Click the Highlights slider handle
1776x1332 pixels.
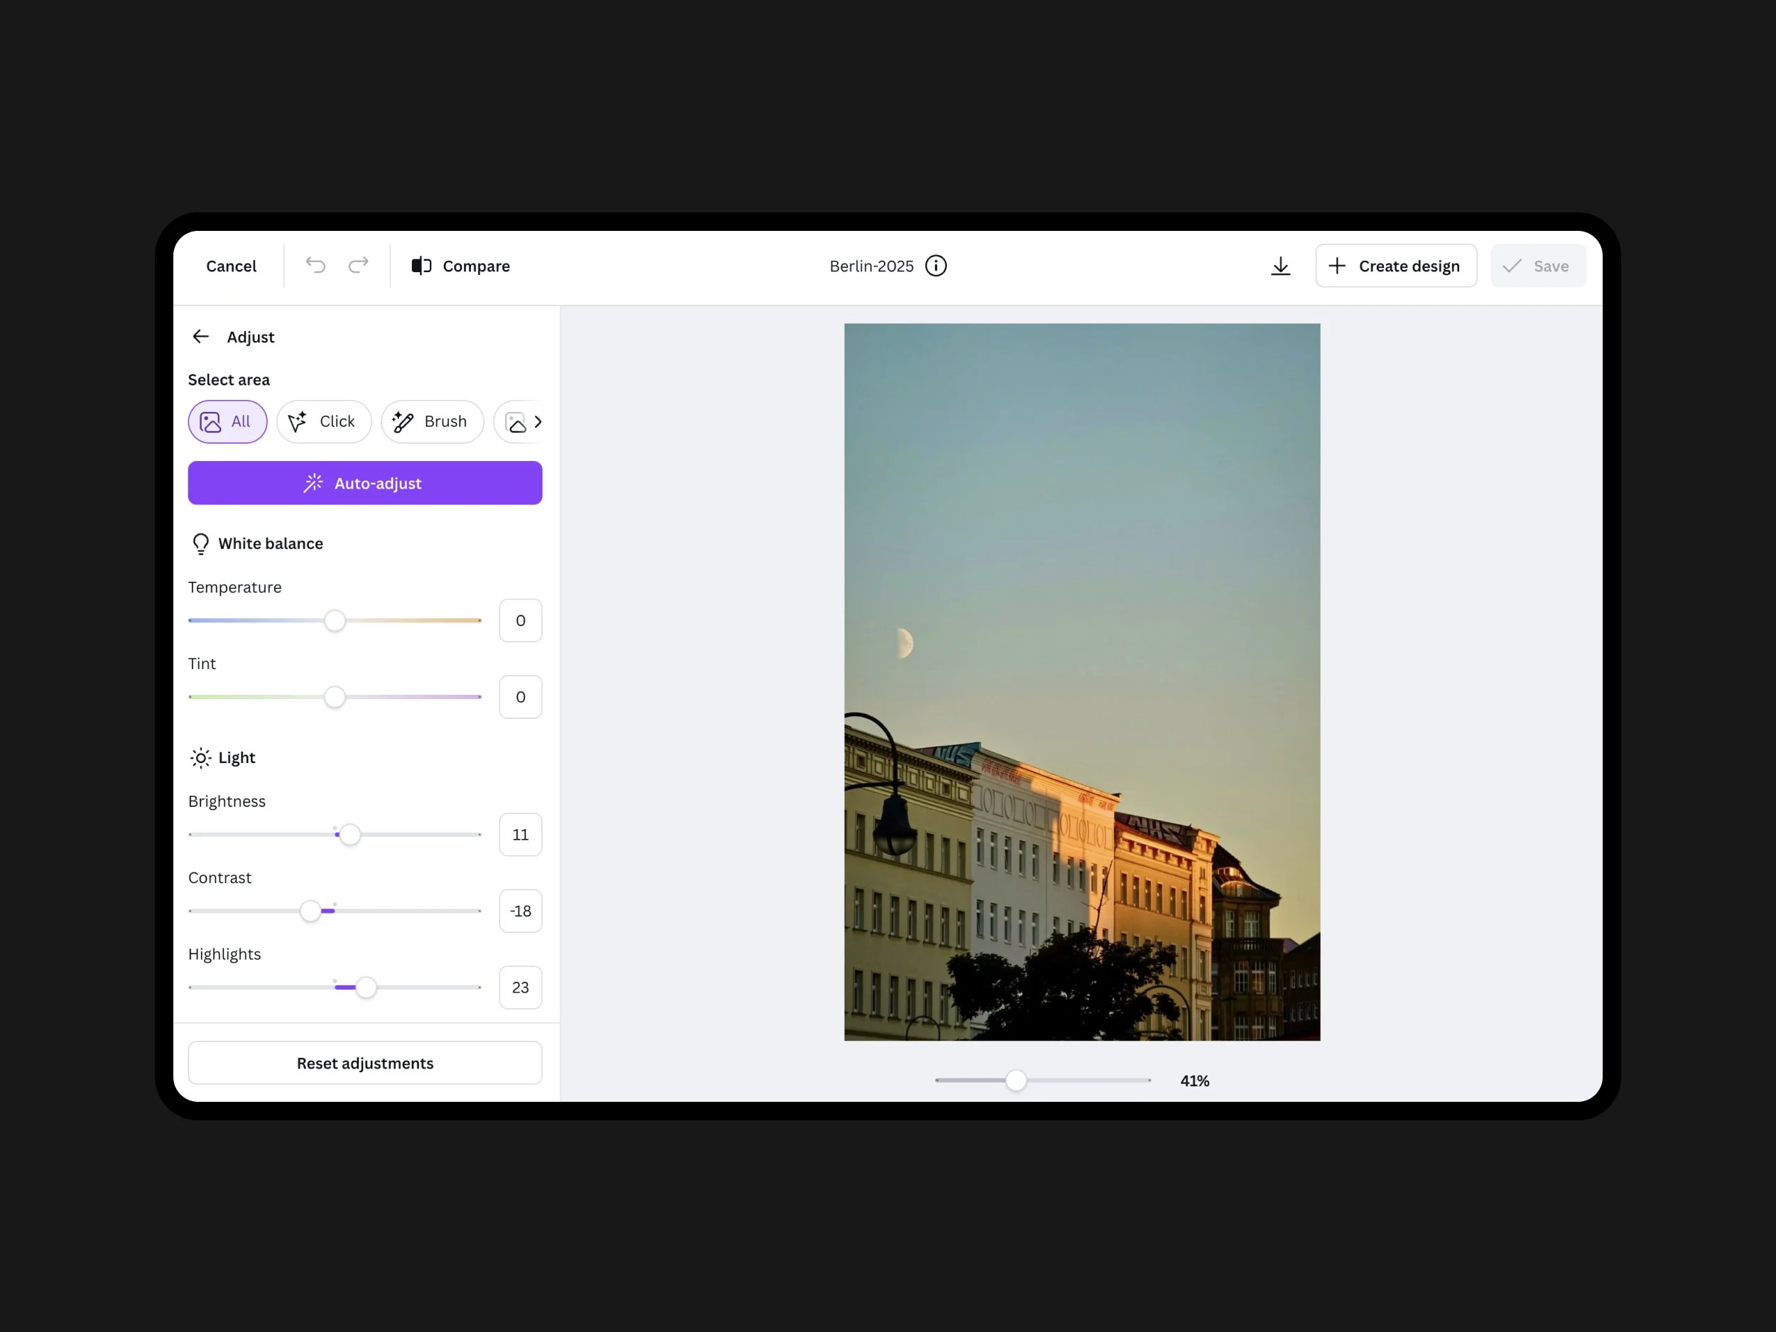pyautogui.click(x=366, y=987)
